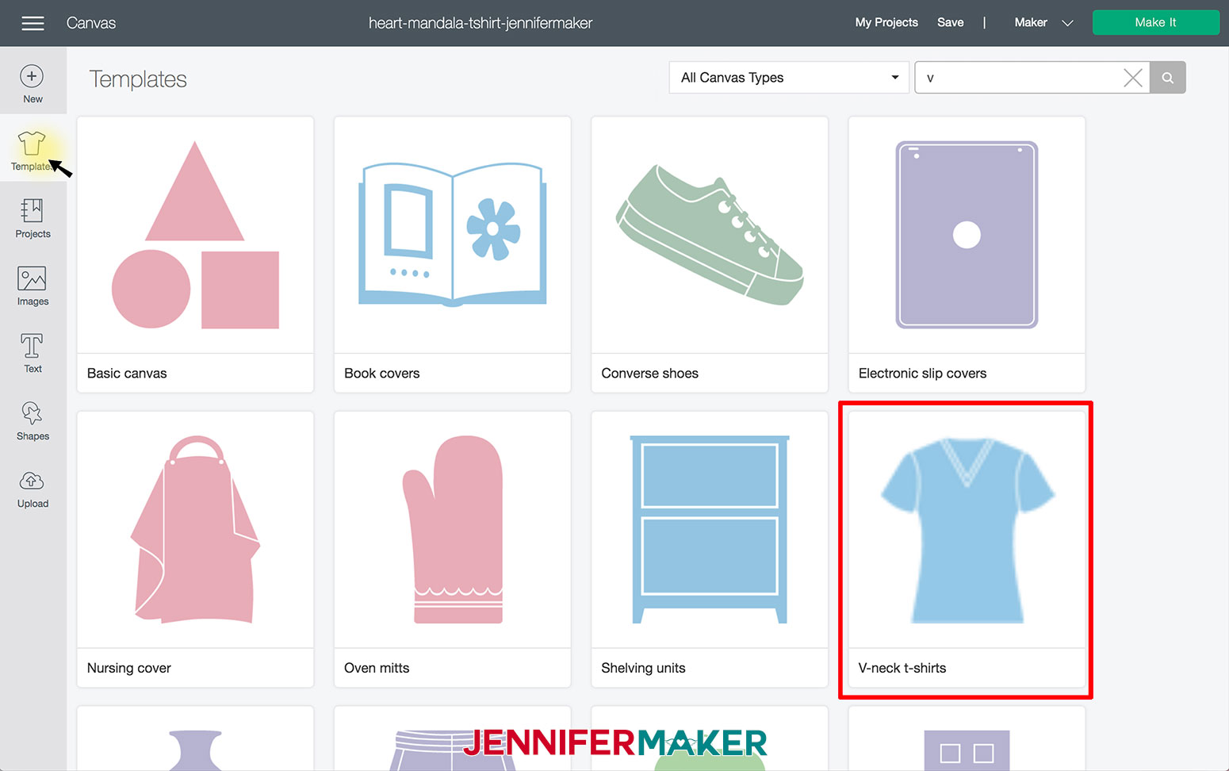Click the Shelving units caption text
Viewport: 1229px width, 771px height.
tap(643, 668)
